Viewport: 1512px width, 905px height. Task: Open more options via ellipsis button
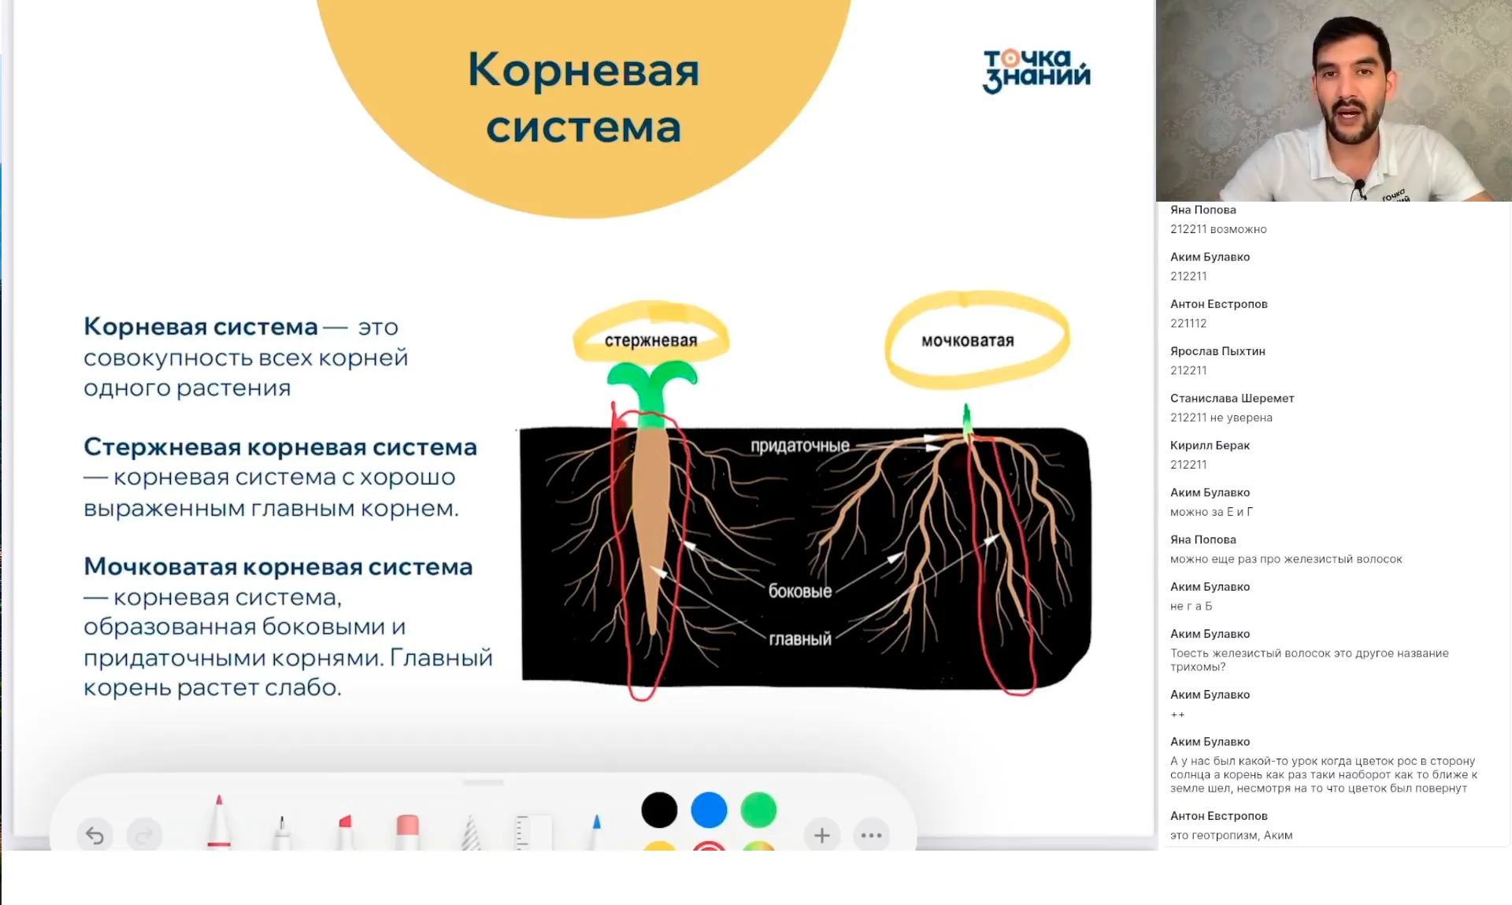tap(871, 836)
